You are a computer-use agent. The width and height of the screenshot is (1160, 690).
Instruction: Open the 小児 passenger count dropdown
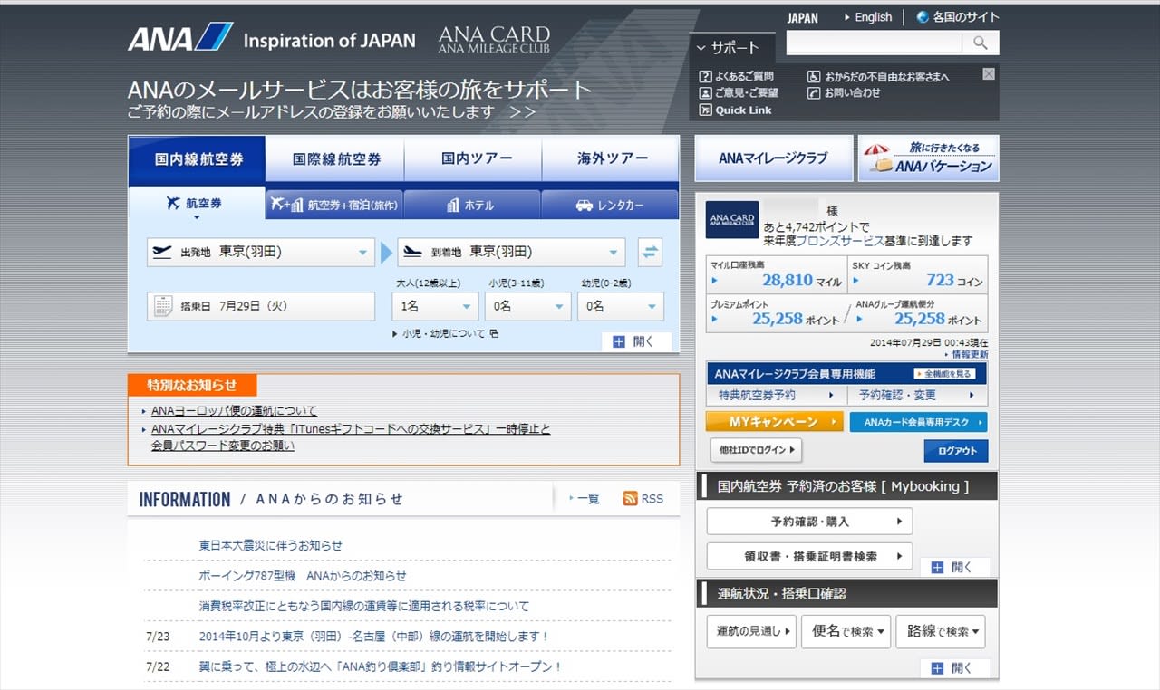(x=528, y=306)
